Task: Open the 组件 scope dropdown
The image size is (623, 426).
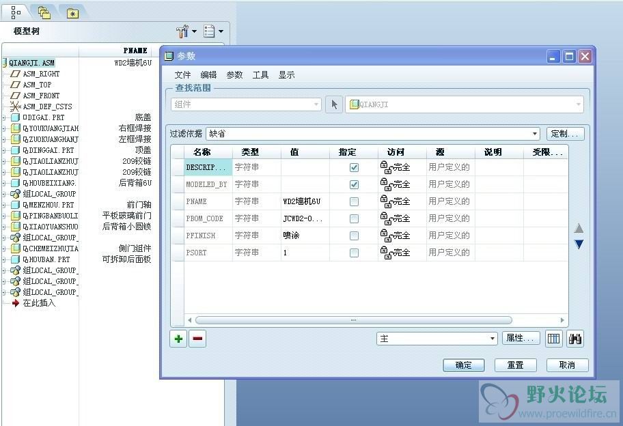Action: (x=246, y=104)
